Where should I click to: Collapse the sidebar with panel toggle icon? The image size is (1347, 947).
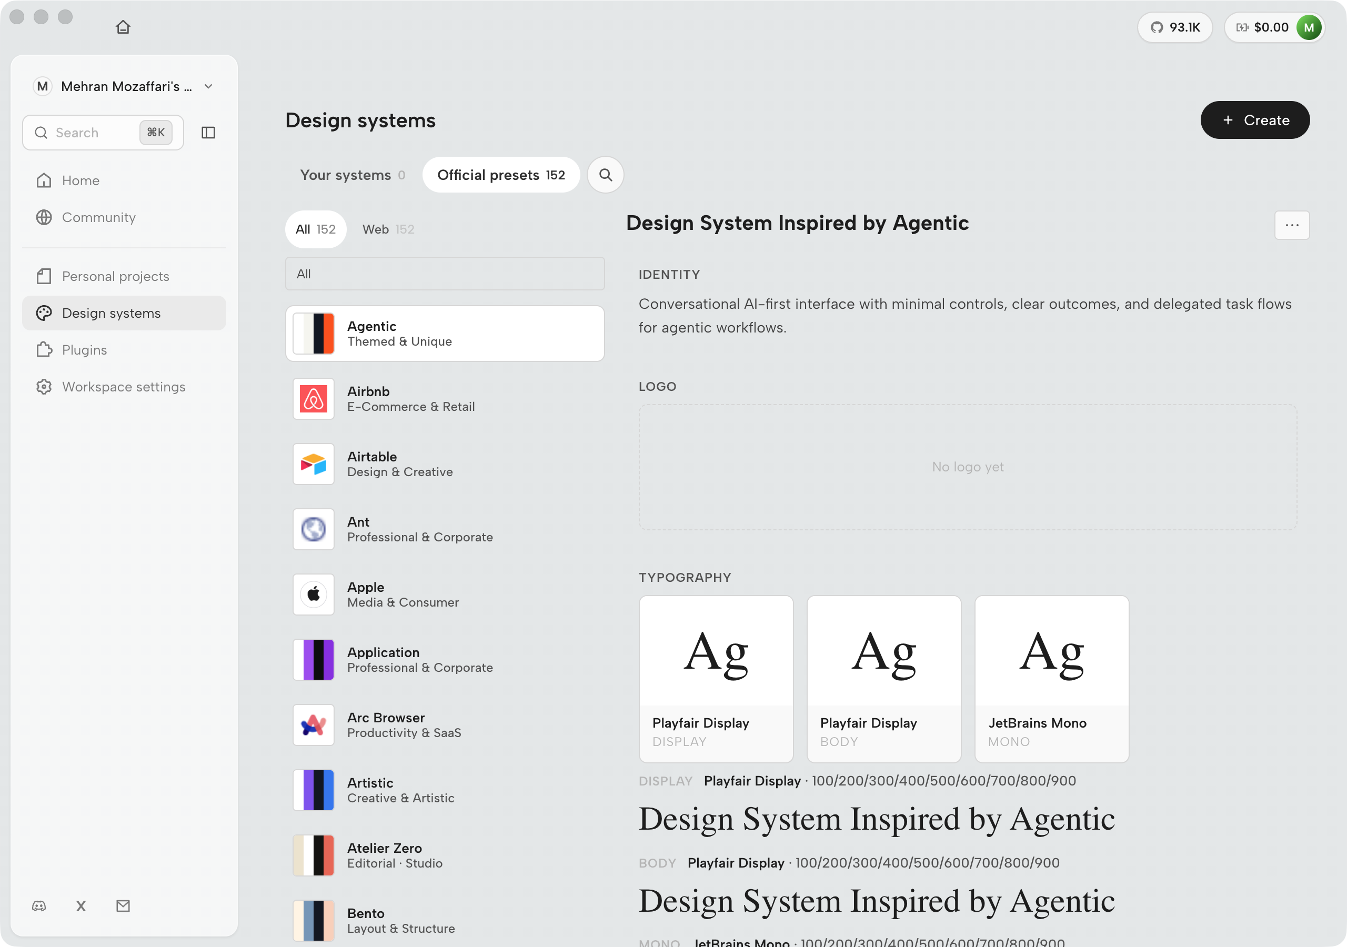pyautogui.click(x=208, y=133)
